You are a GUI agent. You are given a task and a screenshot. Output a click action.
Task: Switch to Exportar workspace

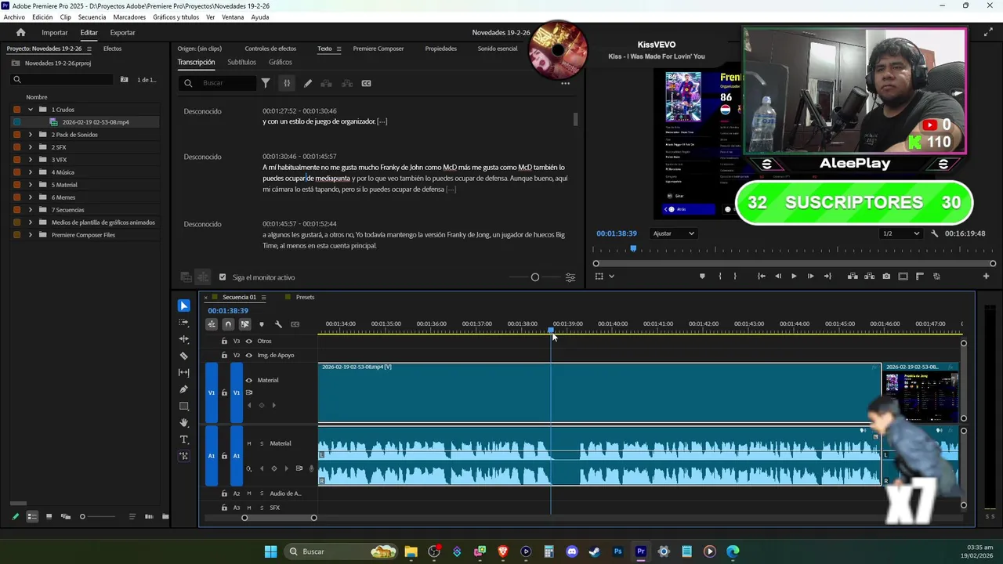122,33
